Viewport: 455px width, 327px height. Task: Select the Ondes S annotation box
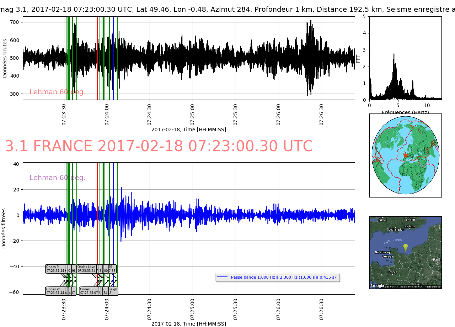(x=89, y=291)
